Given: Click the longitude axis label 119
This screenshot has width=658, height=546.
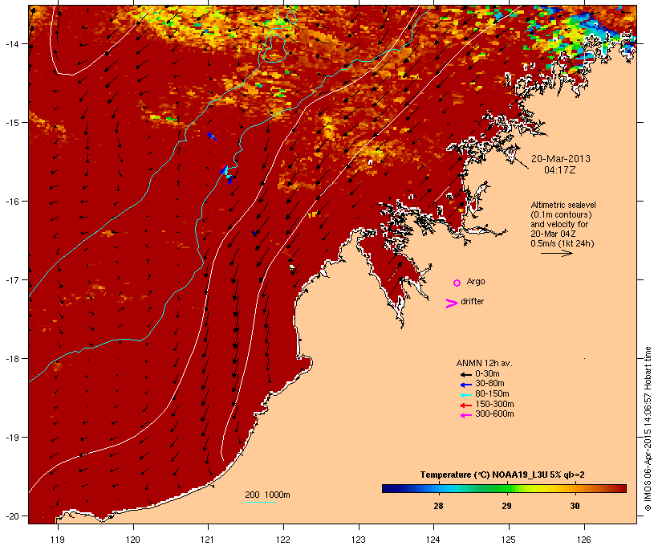Looking at the screenshot, I should pyautogui.click(x=58, y=540).
